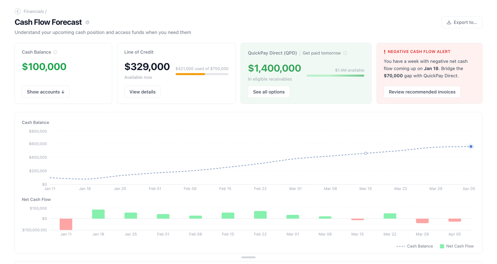The image size is (497, 264).
Task: Click the Mar 15 marker on balance line
Action: [x=366, y=153]
